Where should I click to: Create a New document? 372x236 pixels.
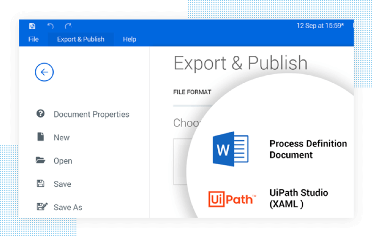point(62,137)
